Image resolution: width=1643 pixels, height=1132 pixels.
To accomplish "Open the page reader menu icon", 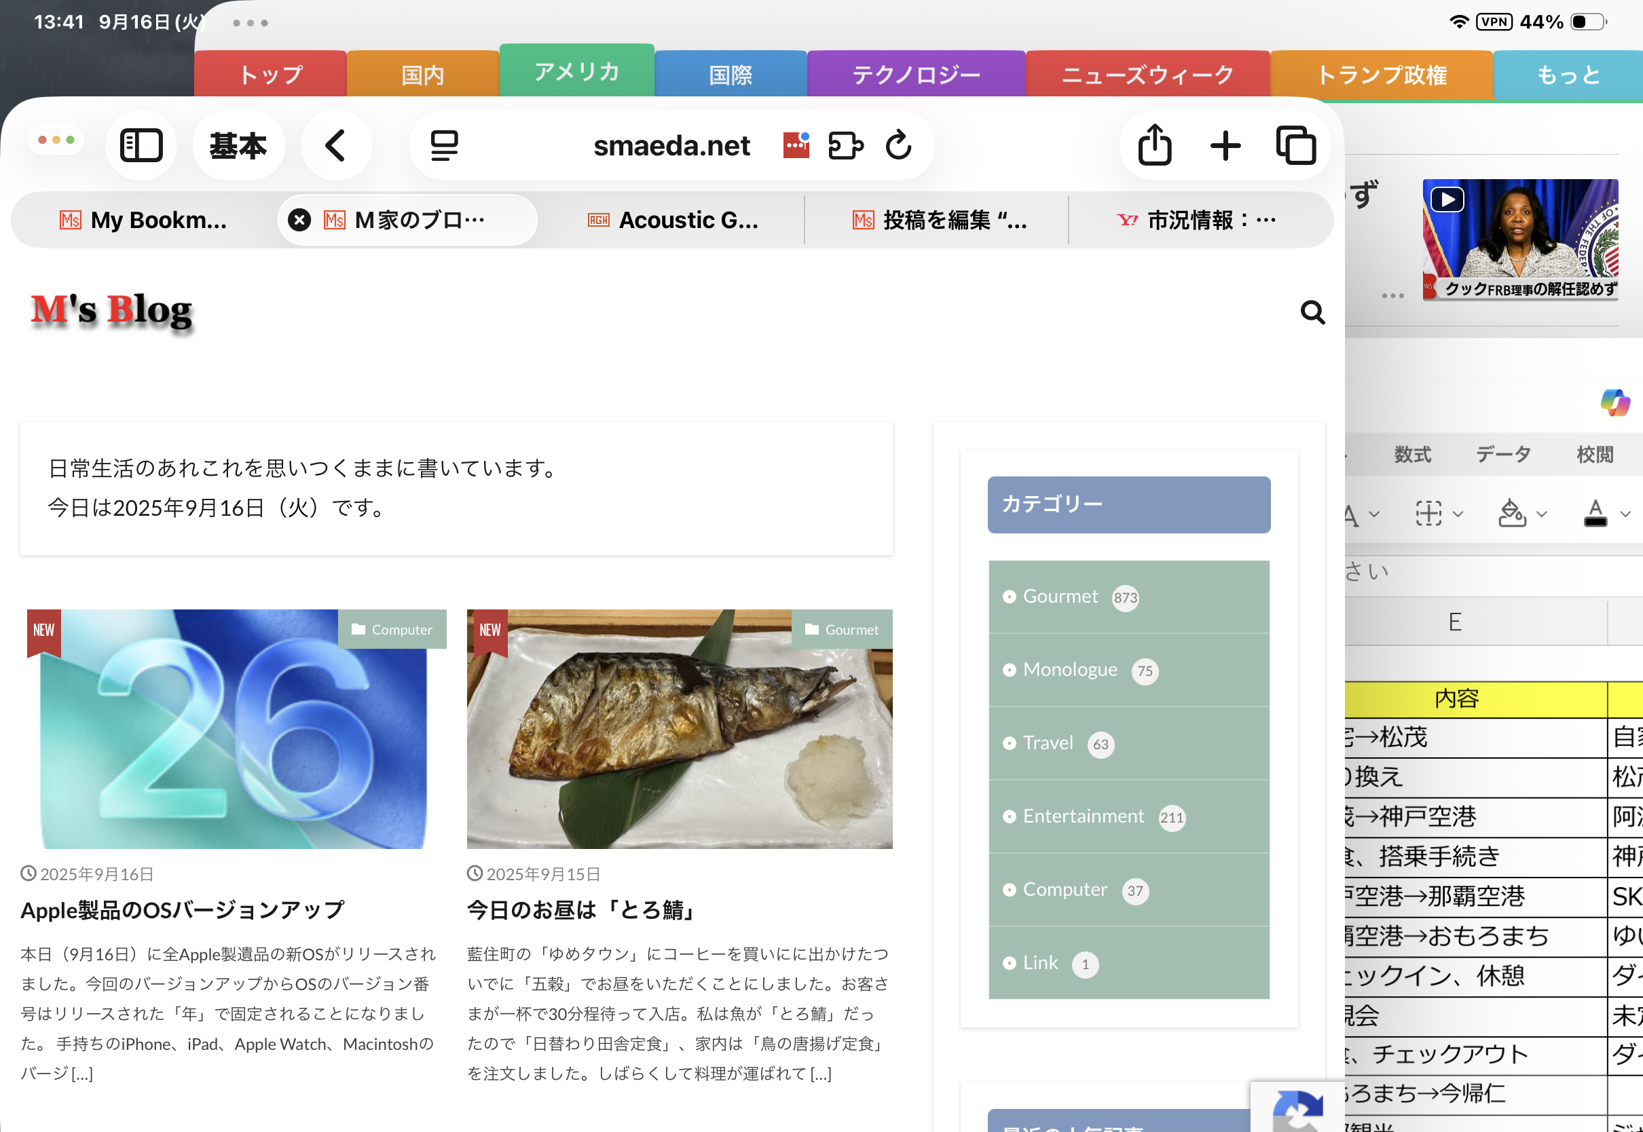I will click(x=444, y=145).
